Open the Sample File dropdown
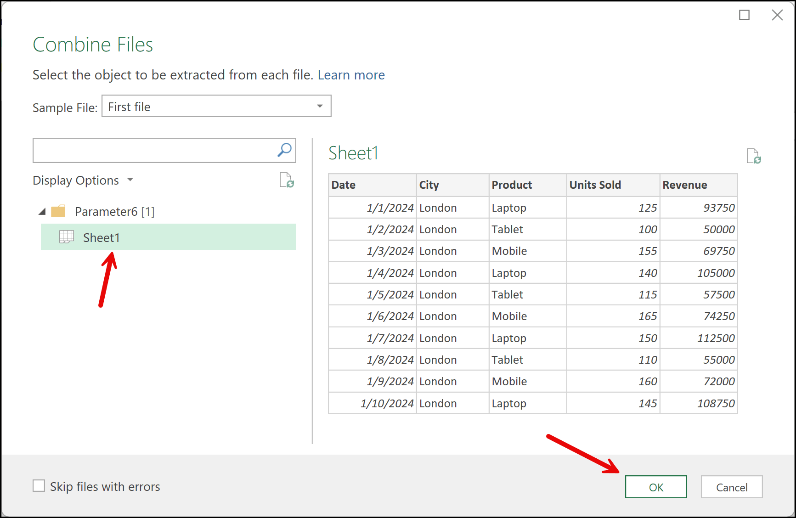The height and width of the screenshot is (518, 796). click(x=320, y=107)
